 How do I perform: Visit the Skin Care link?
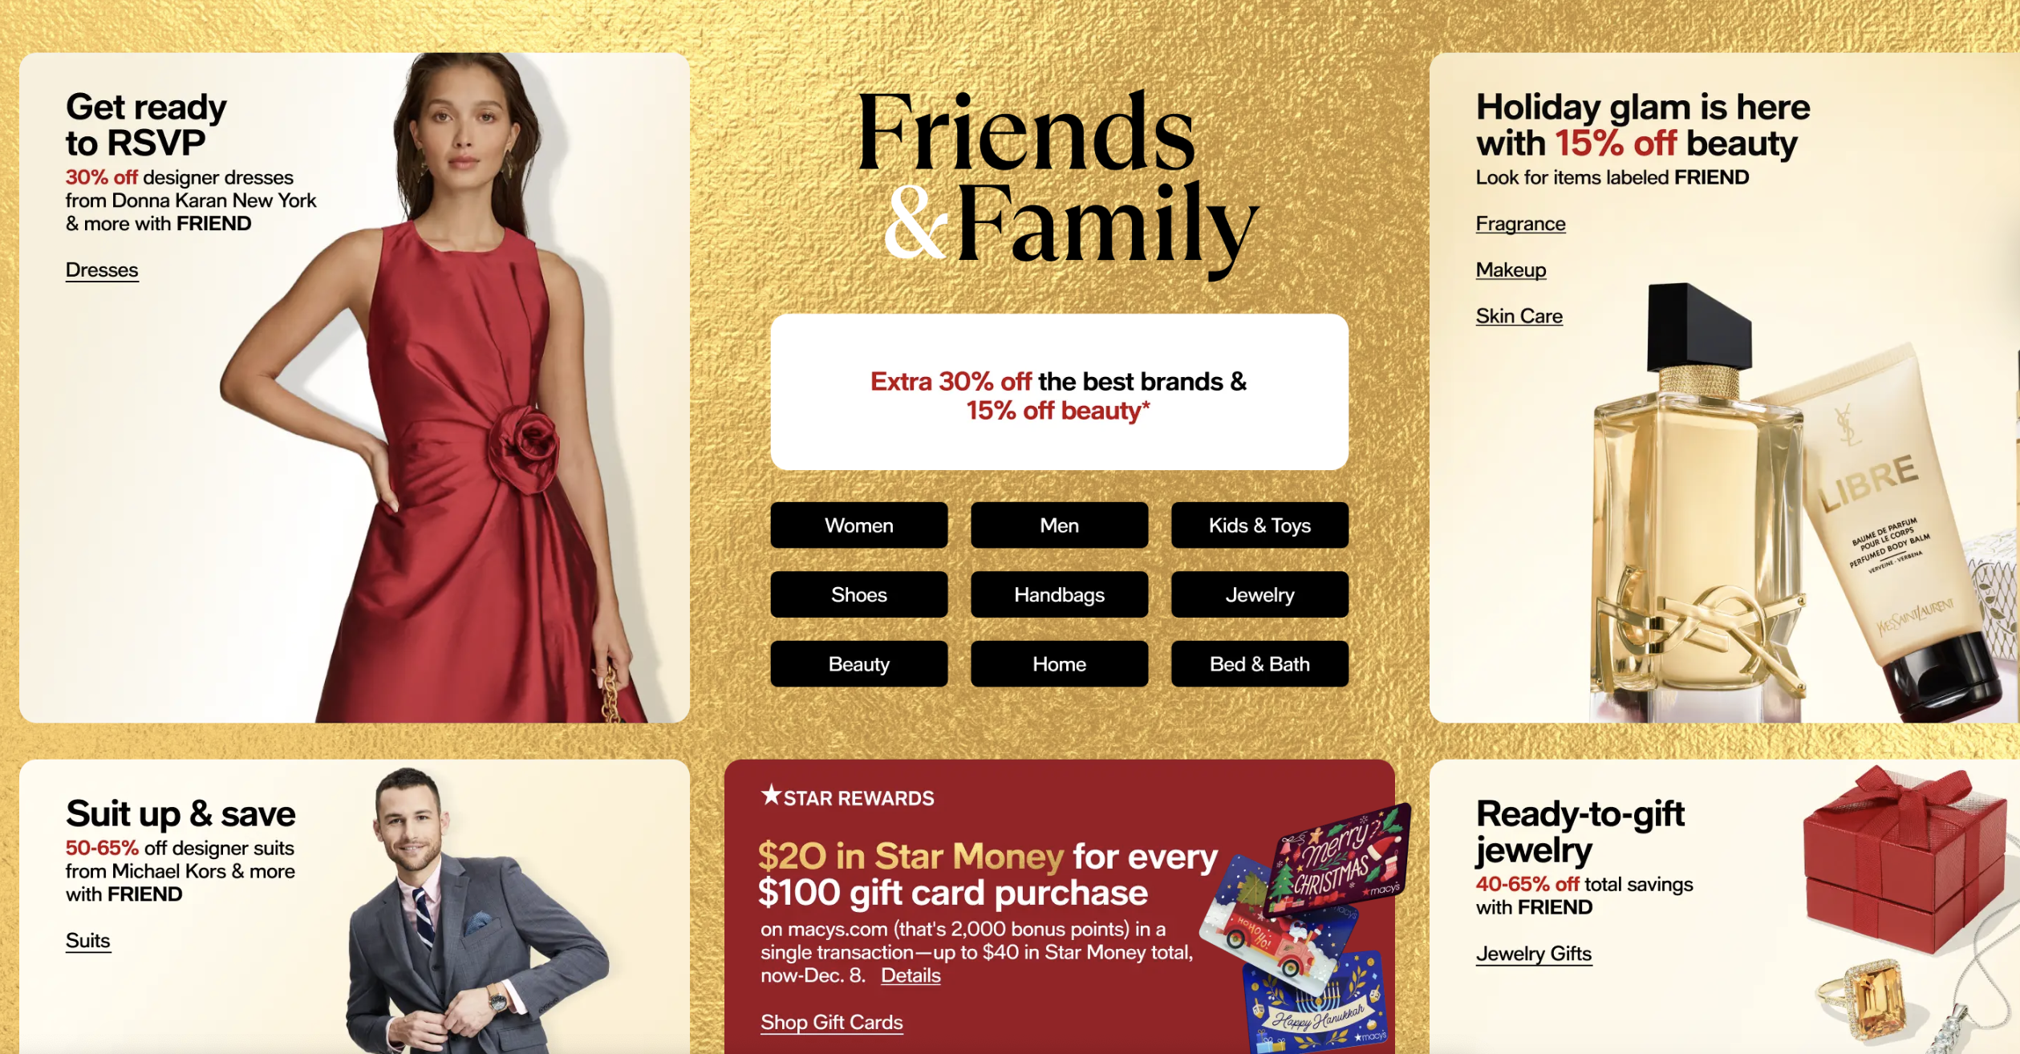point(1519,316)
